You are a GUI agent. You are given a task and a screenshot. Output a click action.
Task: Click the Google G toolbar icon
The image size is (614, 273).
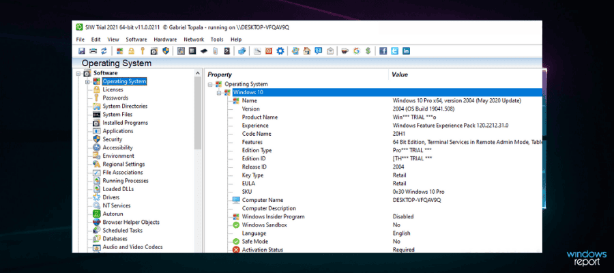(356, 51)
